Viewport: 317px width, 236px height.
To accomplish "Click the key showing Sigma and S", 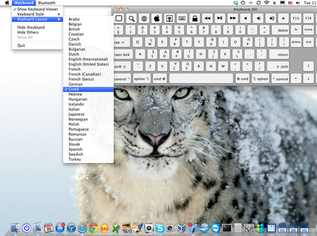I will click(x=152, y=54).
